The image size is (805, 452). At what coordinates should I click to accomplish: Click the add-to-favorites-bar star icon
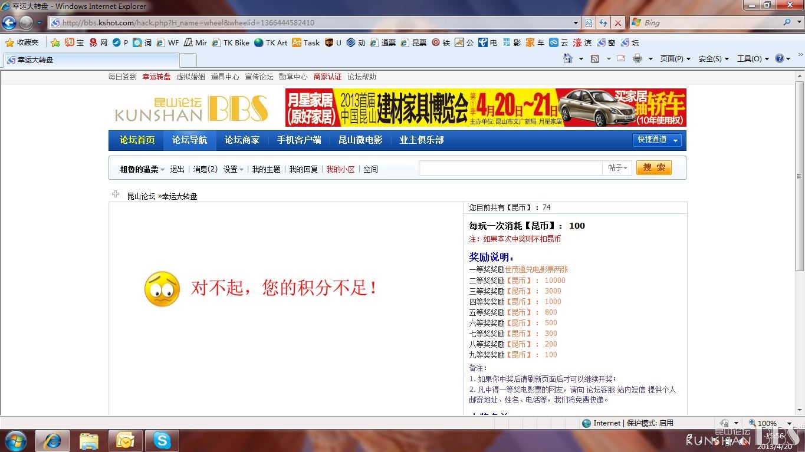click(x=55, y=42)
